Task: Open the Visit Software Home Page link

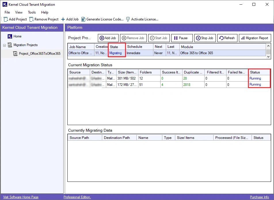Action: tap(21, 197)
